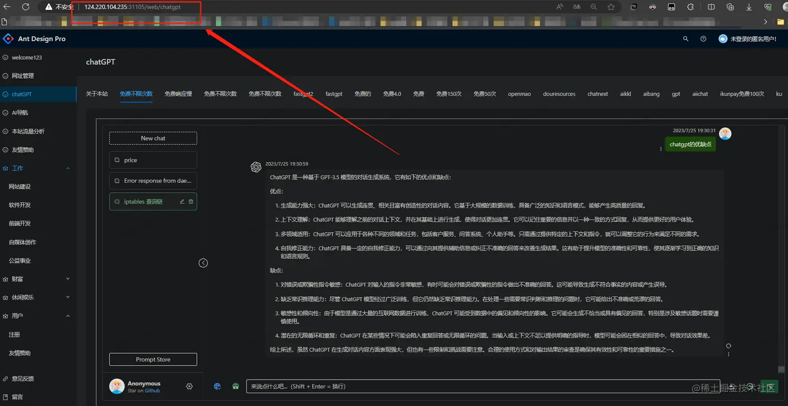Open the price conversation in the chat list
The height and width of the screenshot is (406, 788).
pyautogui.click(x=153, y=160)
